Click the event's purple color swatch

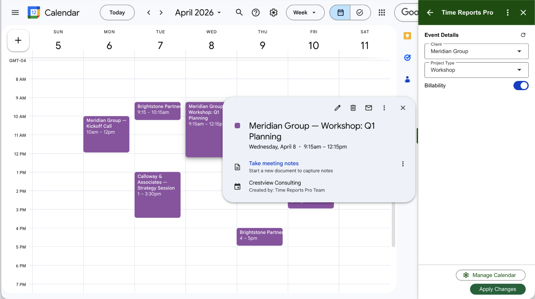(237, 126)
